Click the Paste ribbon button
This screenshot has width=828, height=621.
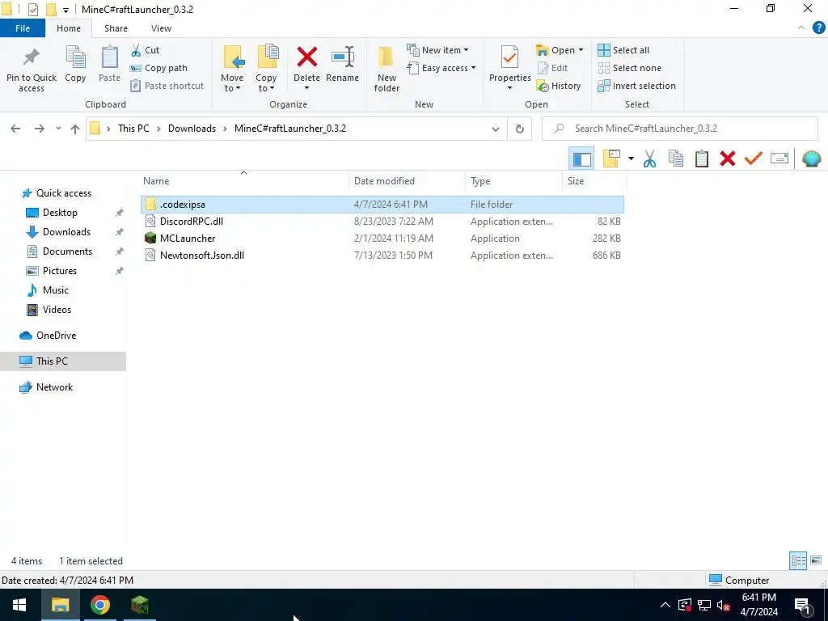(x=109, y=64)
